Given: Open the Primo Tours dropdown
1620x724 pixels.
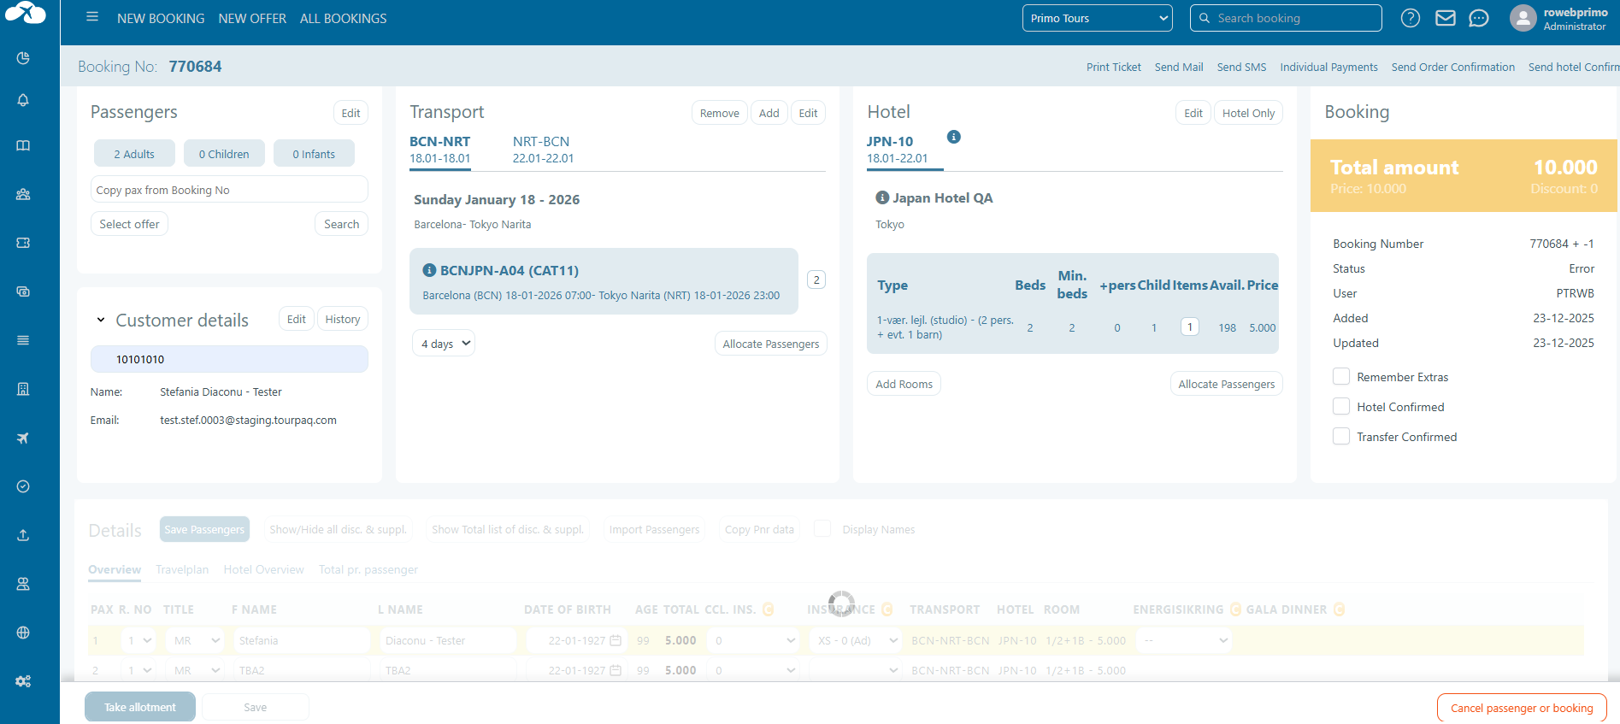Looking at the screenshot, I should point(1097,18).
